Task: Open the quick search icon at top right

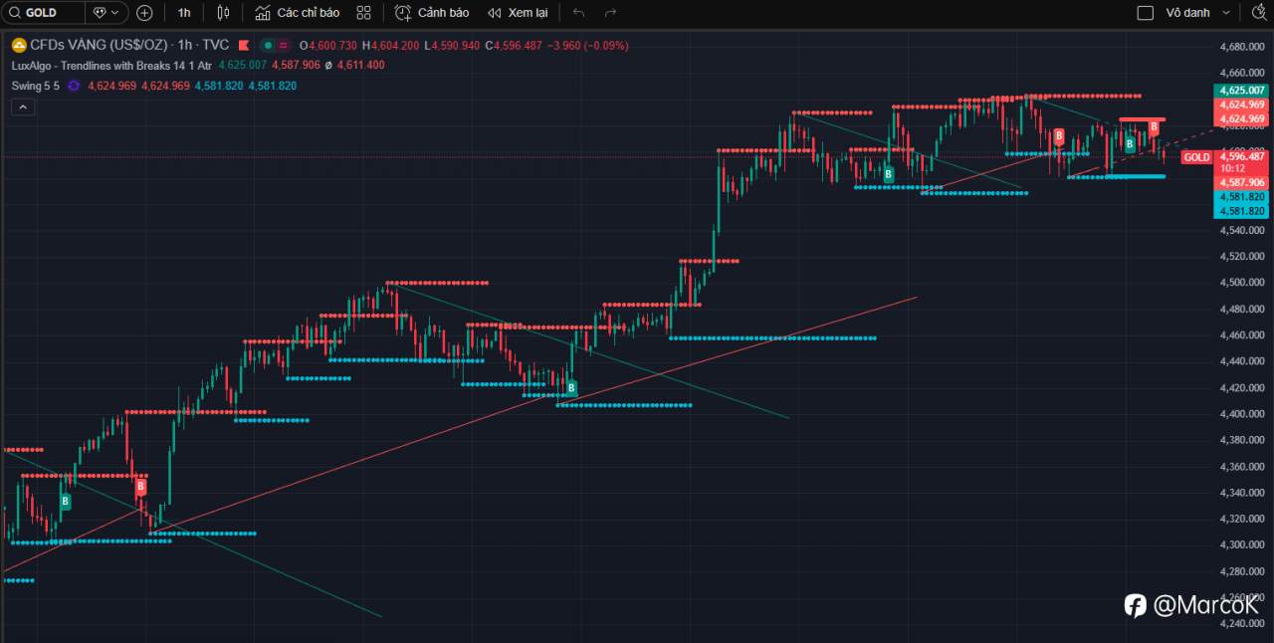Action: pyautogui.click(x=1258, y=13)
